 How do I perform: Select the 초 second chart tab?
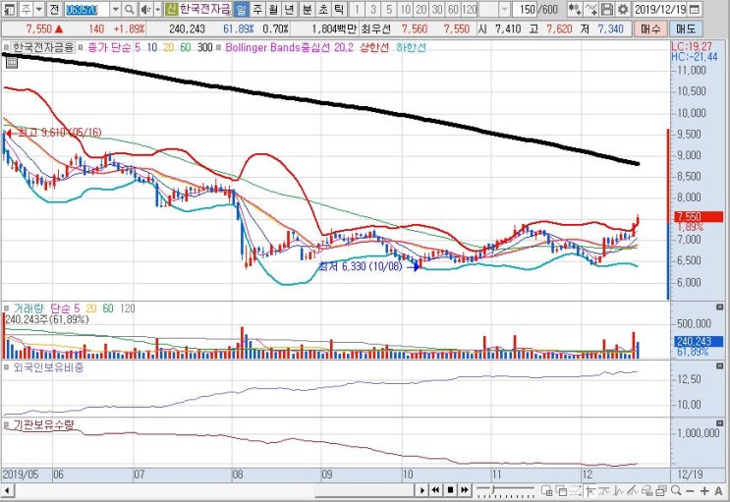click(323, 9)
